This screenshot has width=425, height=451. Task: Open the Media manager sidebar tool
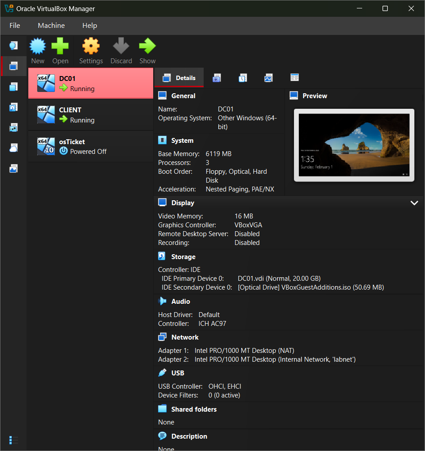click(14, 107)
